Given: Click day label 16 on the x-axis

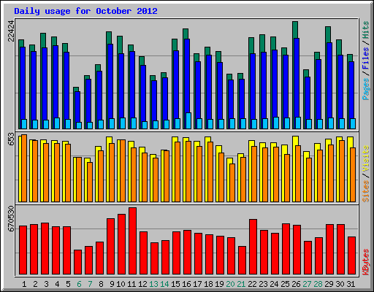Looking at the screenshot, I should pos(186,284).
